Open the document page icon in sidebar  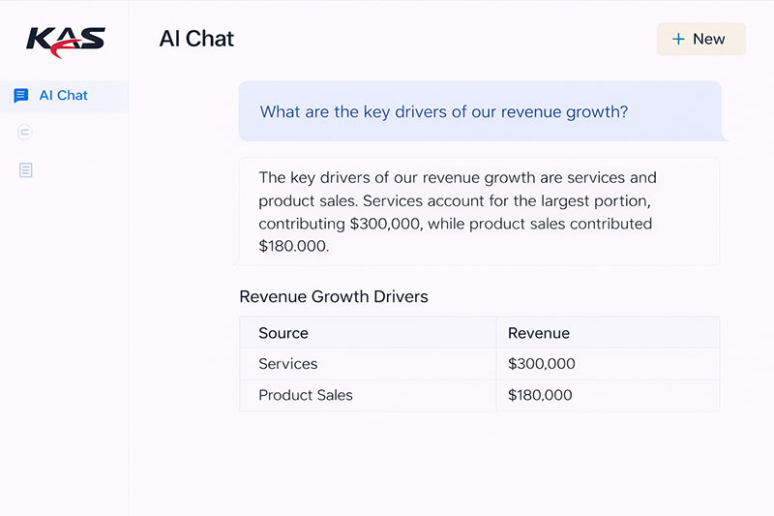tap(25, 170)
